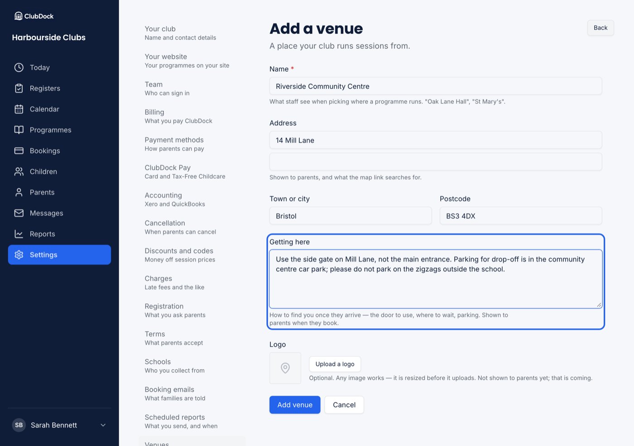The image size is (634, 446).
Task: Click the Add venue button
Action: point(295,405)
